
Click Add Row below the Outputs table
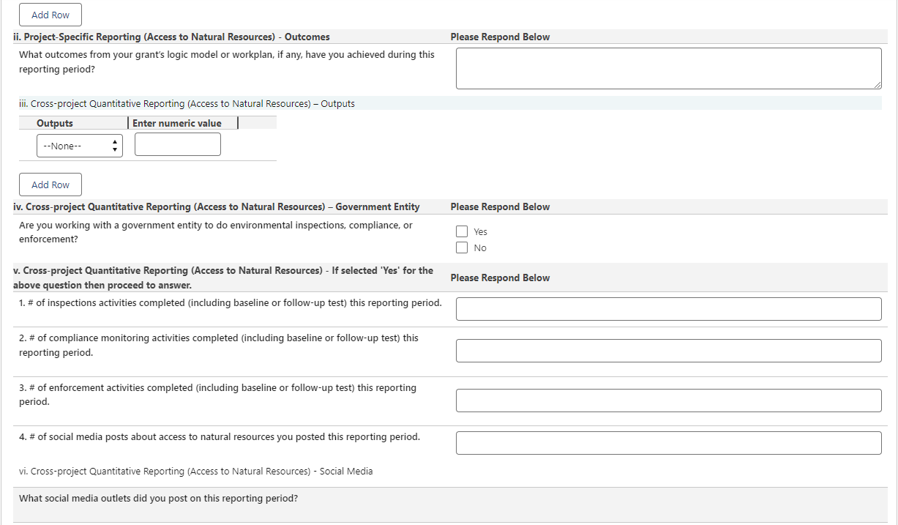click(50, 185)
